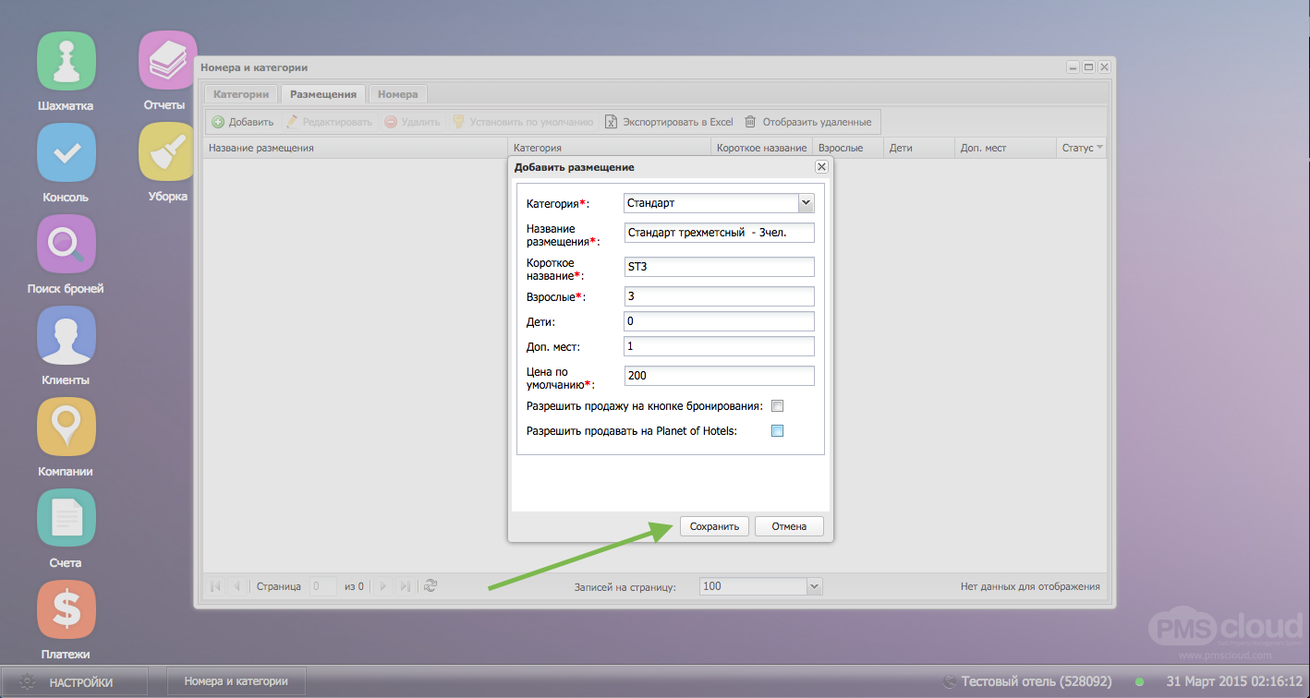This screenshot has width=1310, height=698.
Task: Open the Компании companies icon
Action: (x=66, y=427)
